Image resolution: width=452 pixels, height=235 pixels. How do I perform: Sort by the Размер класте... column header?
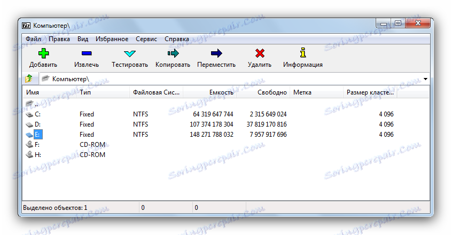pyautogui.click(x=370, y=92)
